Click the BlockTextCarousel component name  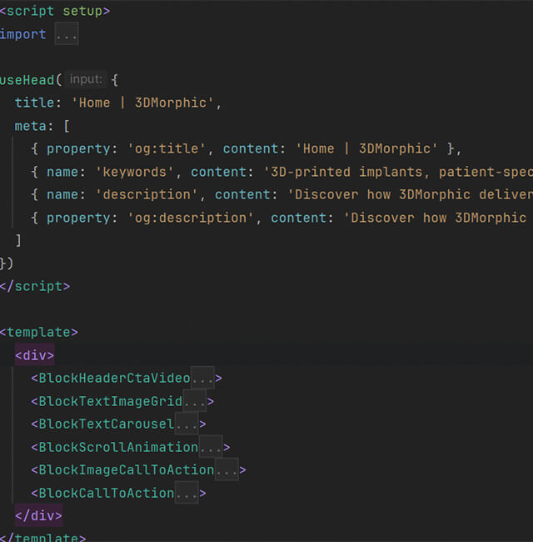click(x=107, y=424)
